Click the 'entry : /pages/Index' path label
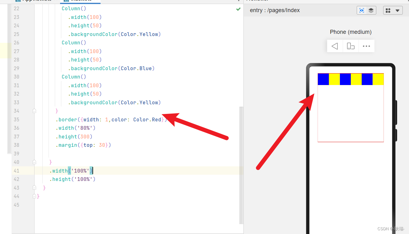 click(x=275, y=10)
